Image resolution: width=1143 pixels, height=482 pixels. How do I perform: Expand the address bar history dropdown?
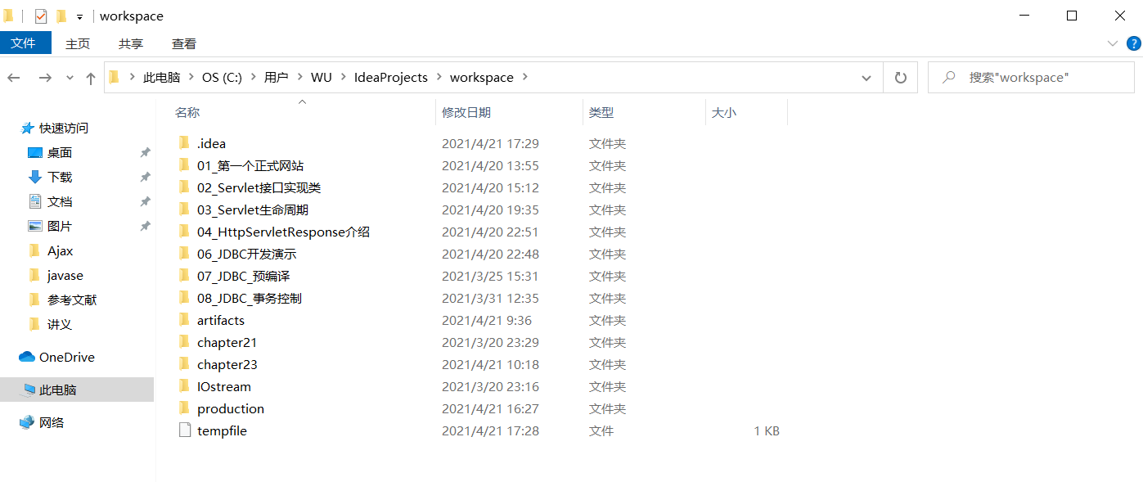[x=866, y=78]
